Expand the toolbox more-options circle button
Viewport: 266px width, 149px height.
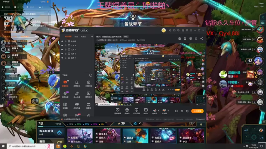click(x=91, y=75)
